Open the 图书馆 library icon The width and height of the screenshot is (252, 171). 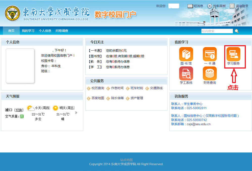pyautogui.click(x=186, y=54)
